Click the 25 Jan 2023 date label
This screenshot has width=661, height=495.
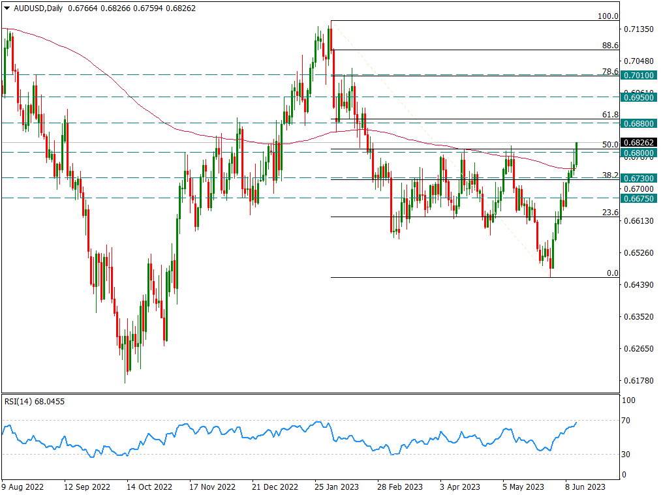point(337,487)
